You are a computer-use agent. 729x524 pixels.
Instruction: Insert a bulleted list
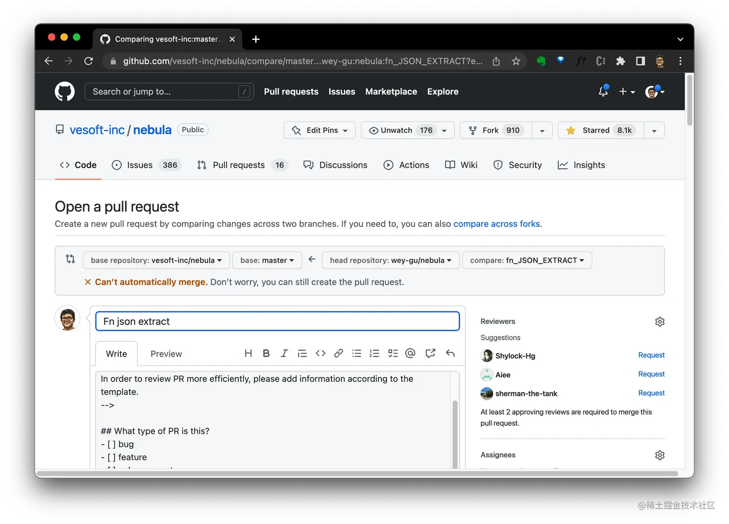357,353
